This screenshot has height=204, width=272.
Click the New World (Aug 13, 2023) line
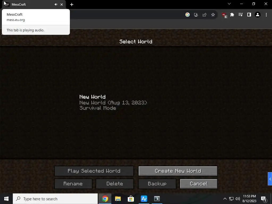113,103
